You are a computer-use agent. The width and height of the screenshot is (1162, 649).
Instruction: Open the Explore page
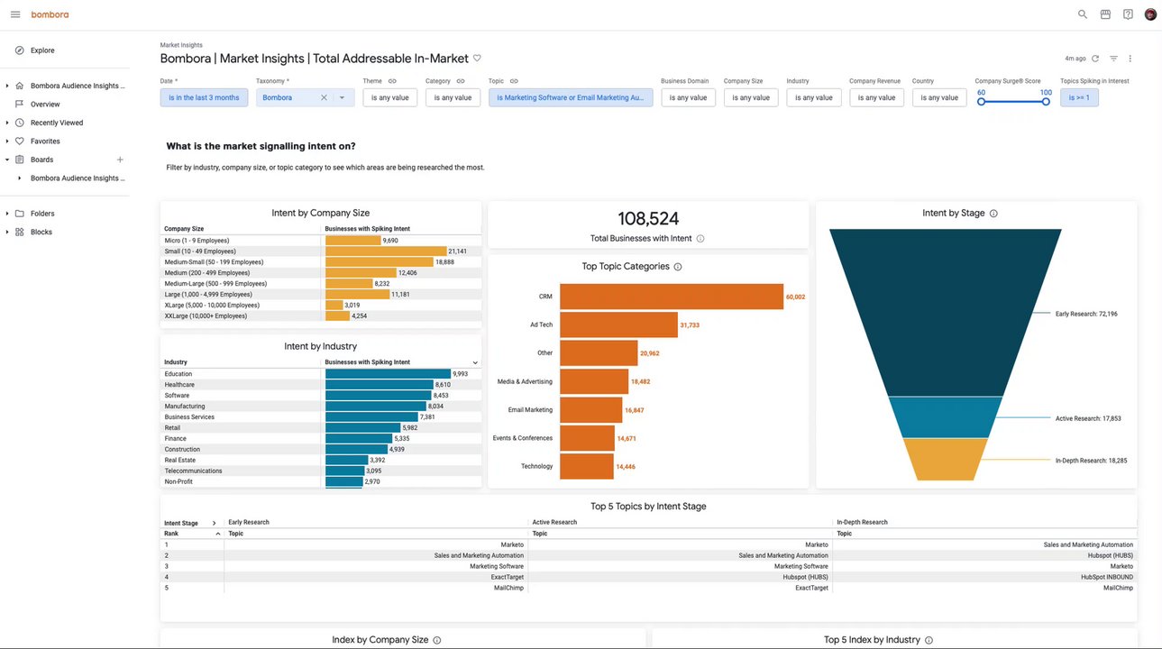click(42, 50)
